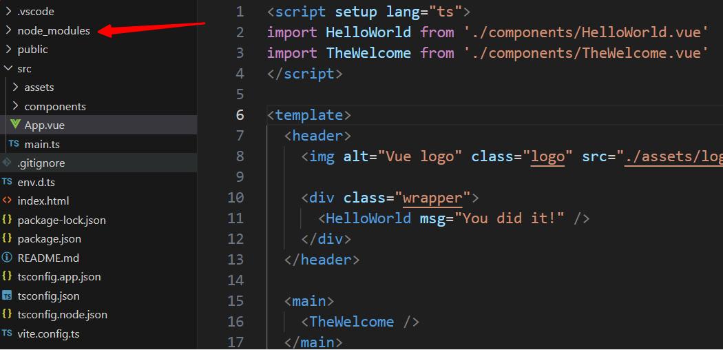
Task: Expand the .vscode folder chevron
Action: (x=8, y=11)
